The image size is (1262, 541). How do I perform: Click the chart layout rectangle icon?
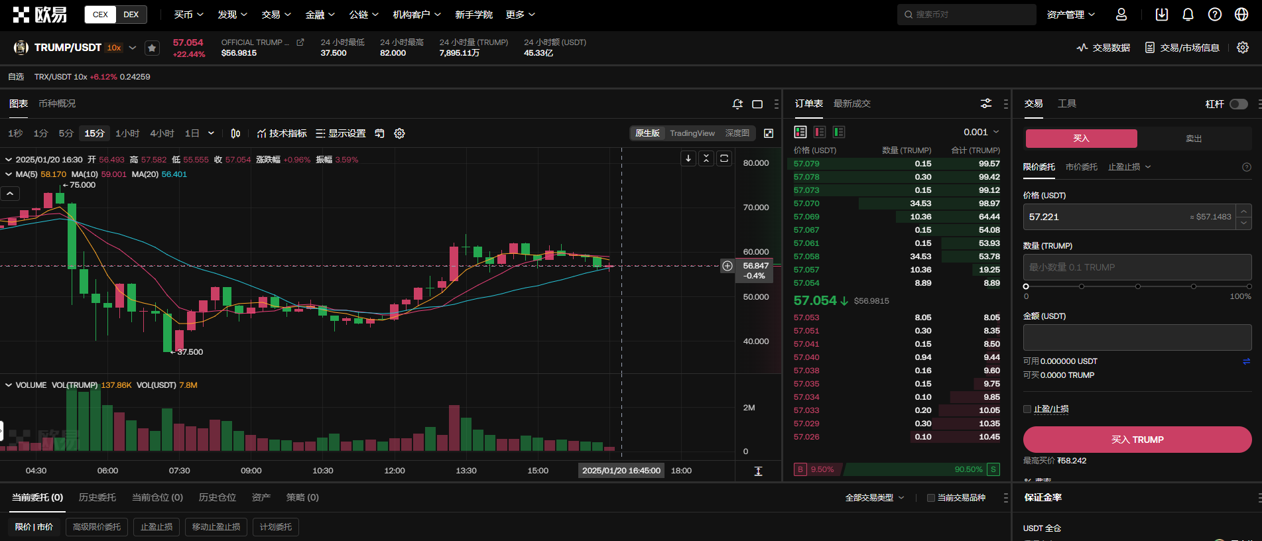tap(757, 104)
